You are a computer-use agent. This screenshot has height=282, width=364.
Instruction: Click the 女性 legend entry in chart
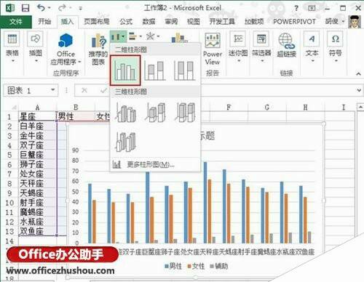pos(196,266)
